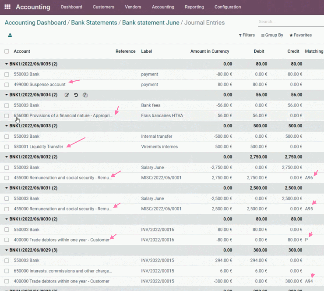Click matching value P on INV/2022/00016 row
The height and width of the screenshot is (291, 324).
306,240
